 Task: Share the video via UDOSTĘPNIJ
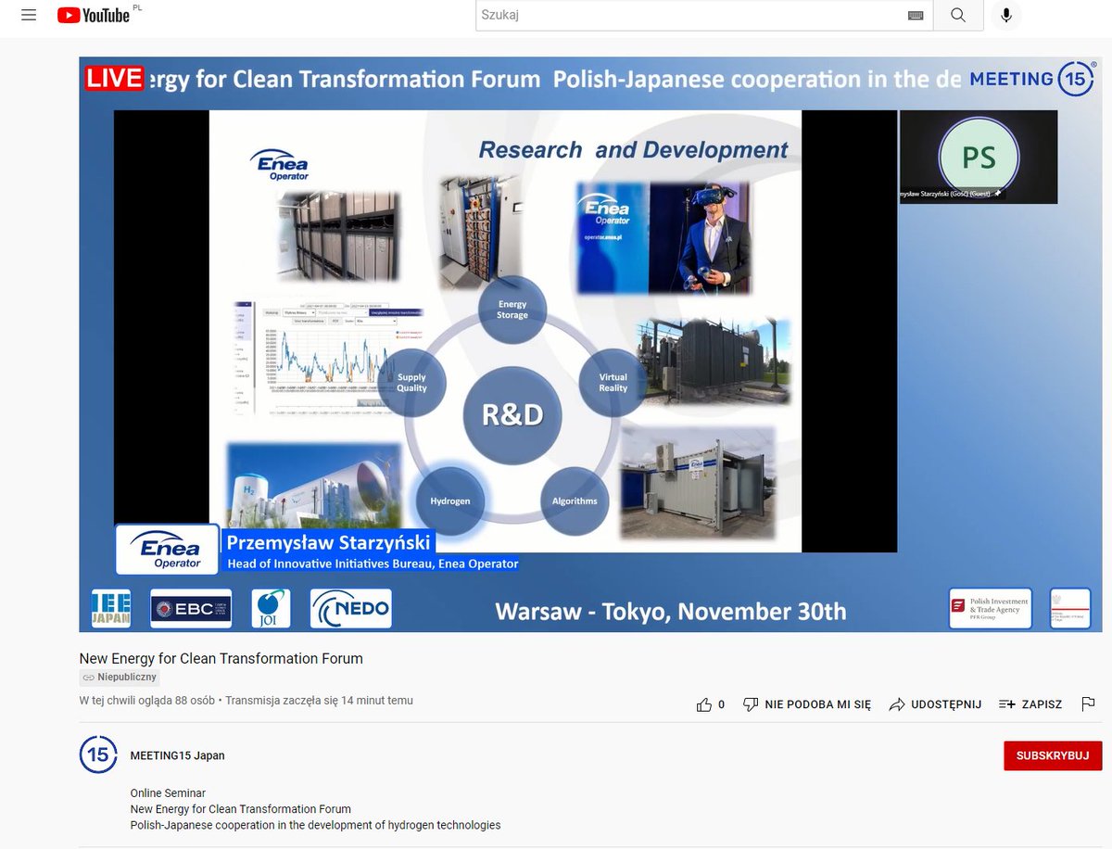pos(935,704)
